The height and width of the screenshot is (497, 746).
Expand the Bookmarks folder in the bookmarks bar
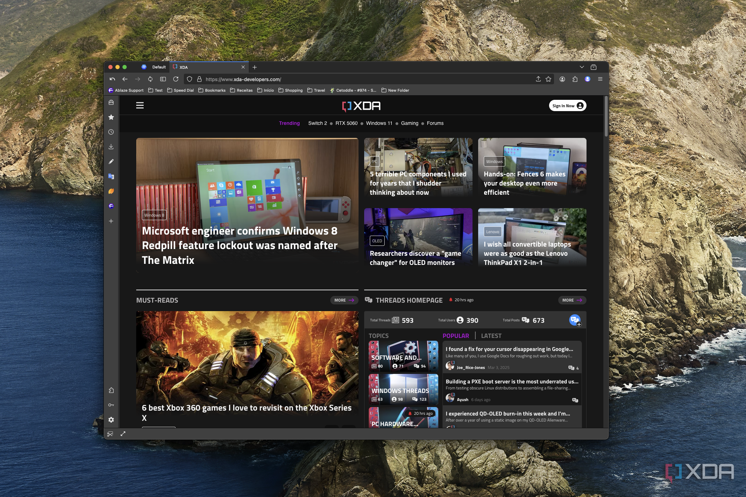pos(212,90)
